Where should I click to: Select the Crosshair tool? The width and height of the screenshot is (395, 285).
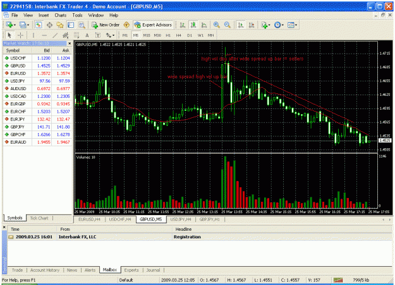20,35
